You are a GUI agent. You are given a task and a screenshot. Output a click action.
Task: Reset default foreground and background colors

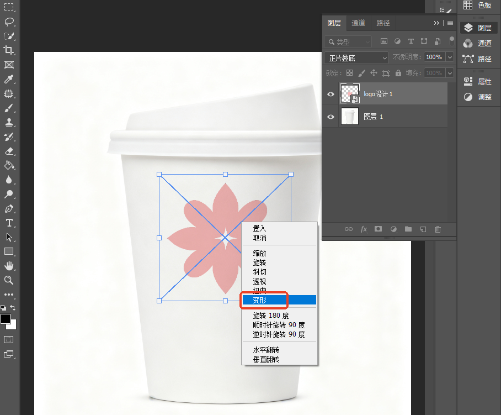pos(3,308)
